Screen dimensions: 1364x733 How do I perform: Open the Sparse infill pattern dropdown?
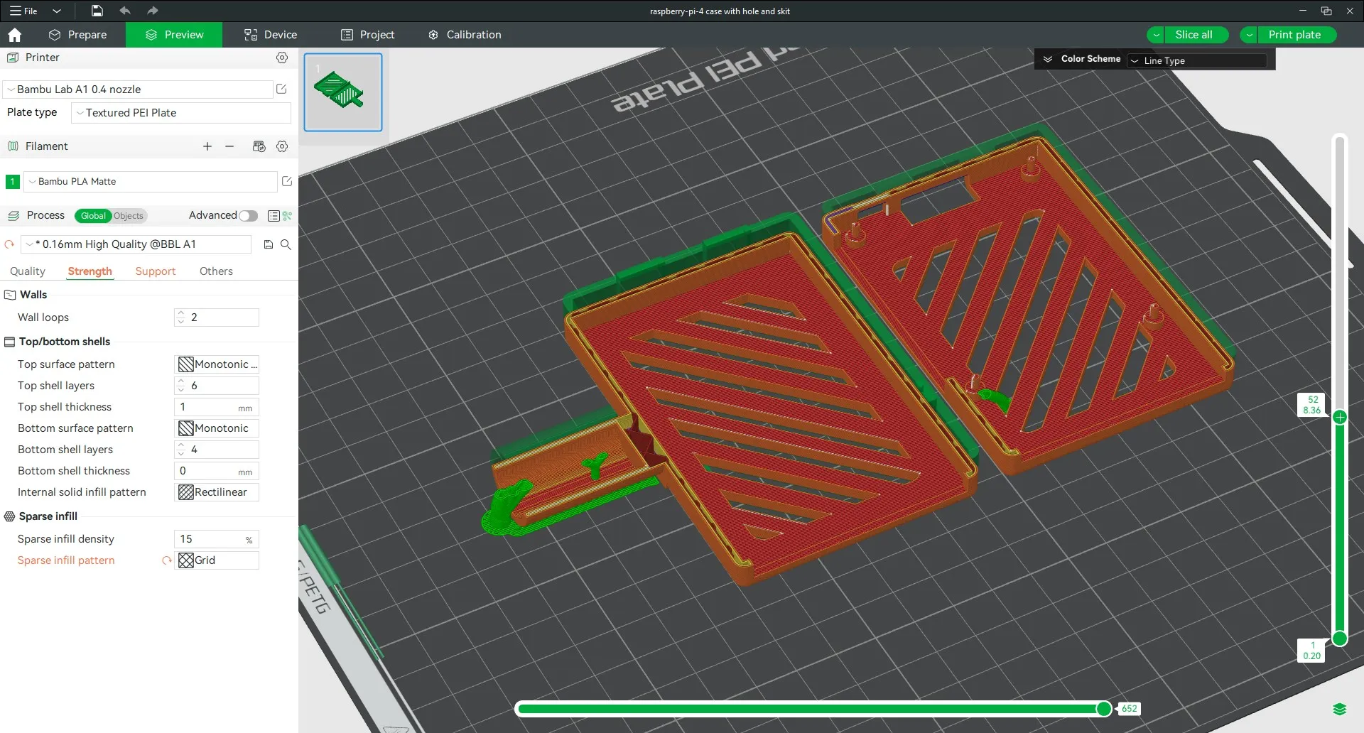217,560
